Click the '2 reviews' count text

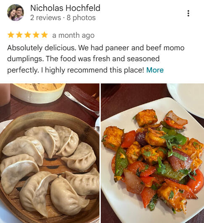tap(45, 18)
